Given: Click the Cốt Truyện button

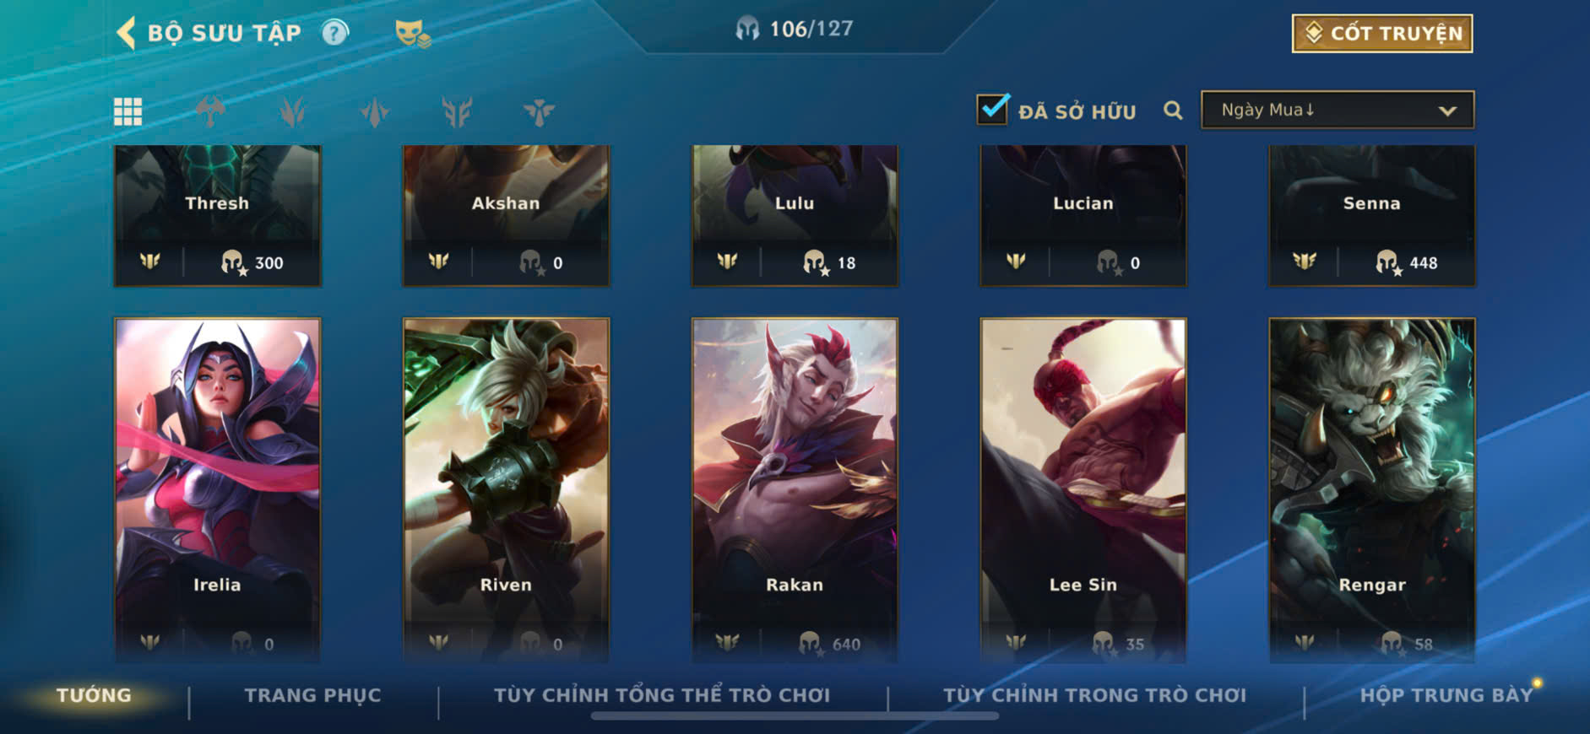Looking at the screenshot, I should pos(1382,33).
